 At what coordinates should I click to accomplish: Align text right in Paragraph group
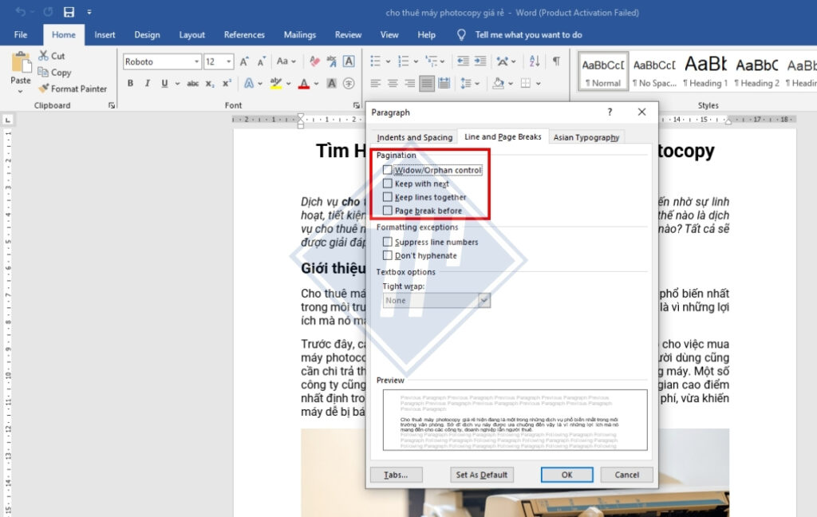pos(409,84)
